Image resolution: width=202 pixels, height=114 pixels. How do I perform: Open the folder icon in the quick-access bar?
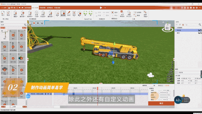(9, 8)
